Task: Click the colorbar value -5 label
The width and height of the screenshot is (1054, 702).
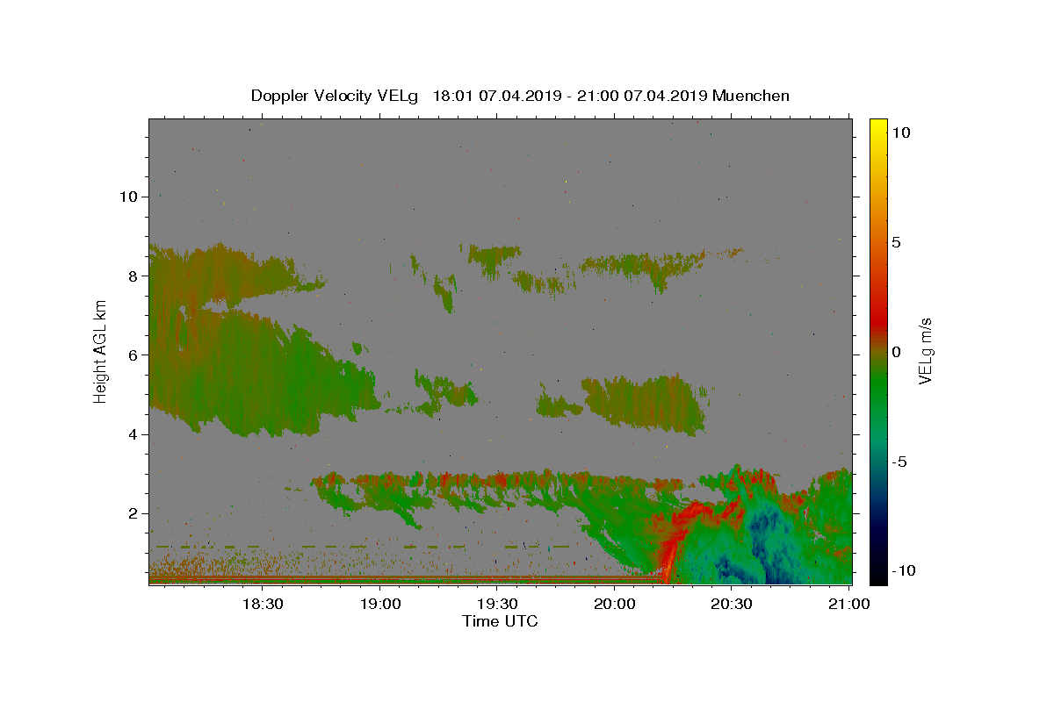Action: (899, 462)
